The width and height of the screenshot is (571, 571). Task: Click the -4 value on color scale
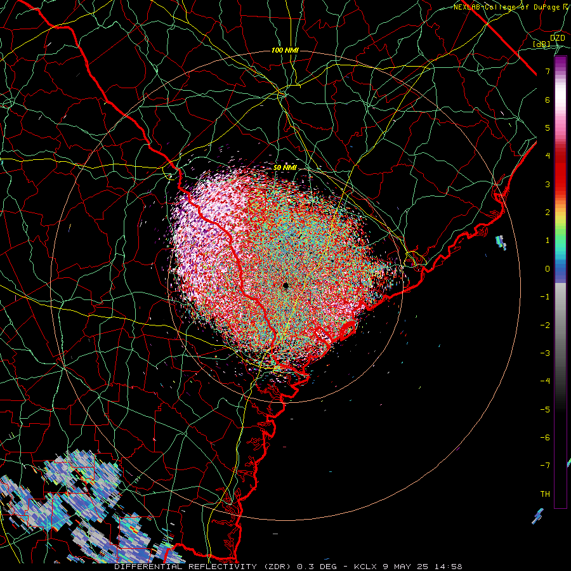545,381
